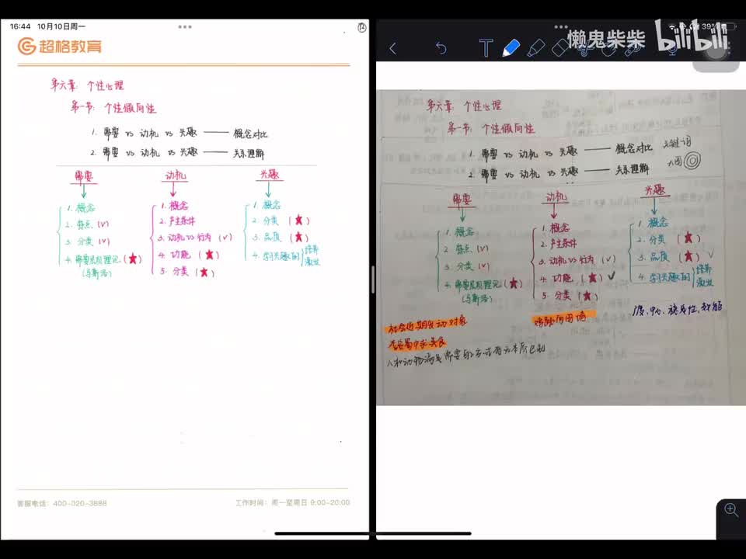Tap the 16:44 clock in status bar
This screenshot has width=746, height=559.
20,26
